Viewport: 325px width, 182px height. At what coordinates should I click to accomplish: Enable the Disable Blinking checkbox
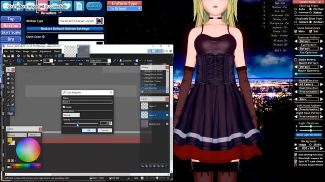click(x=296, y=60)
